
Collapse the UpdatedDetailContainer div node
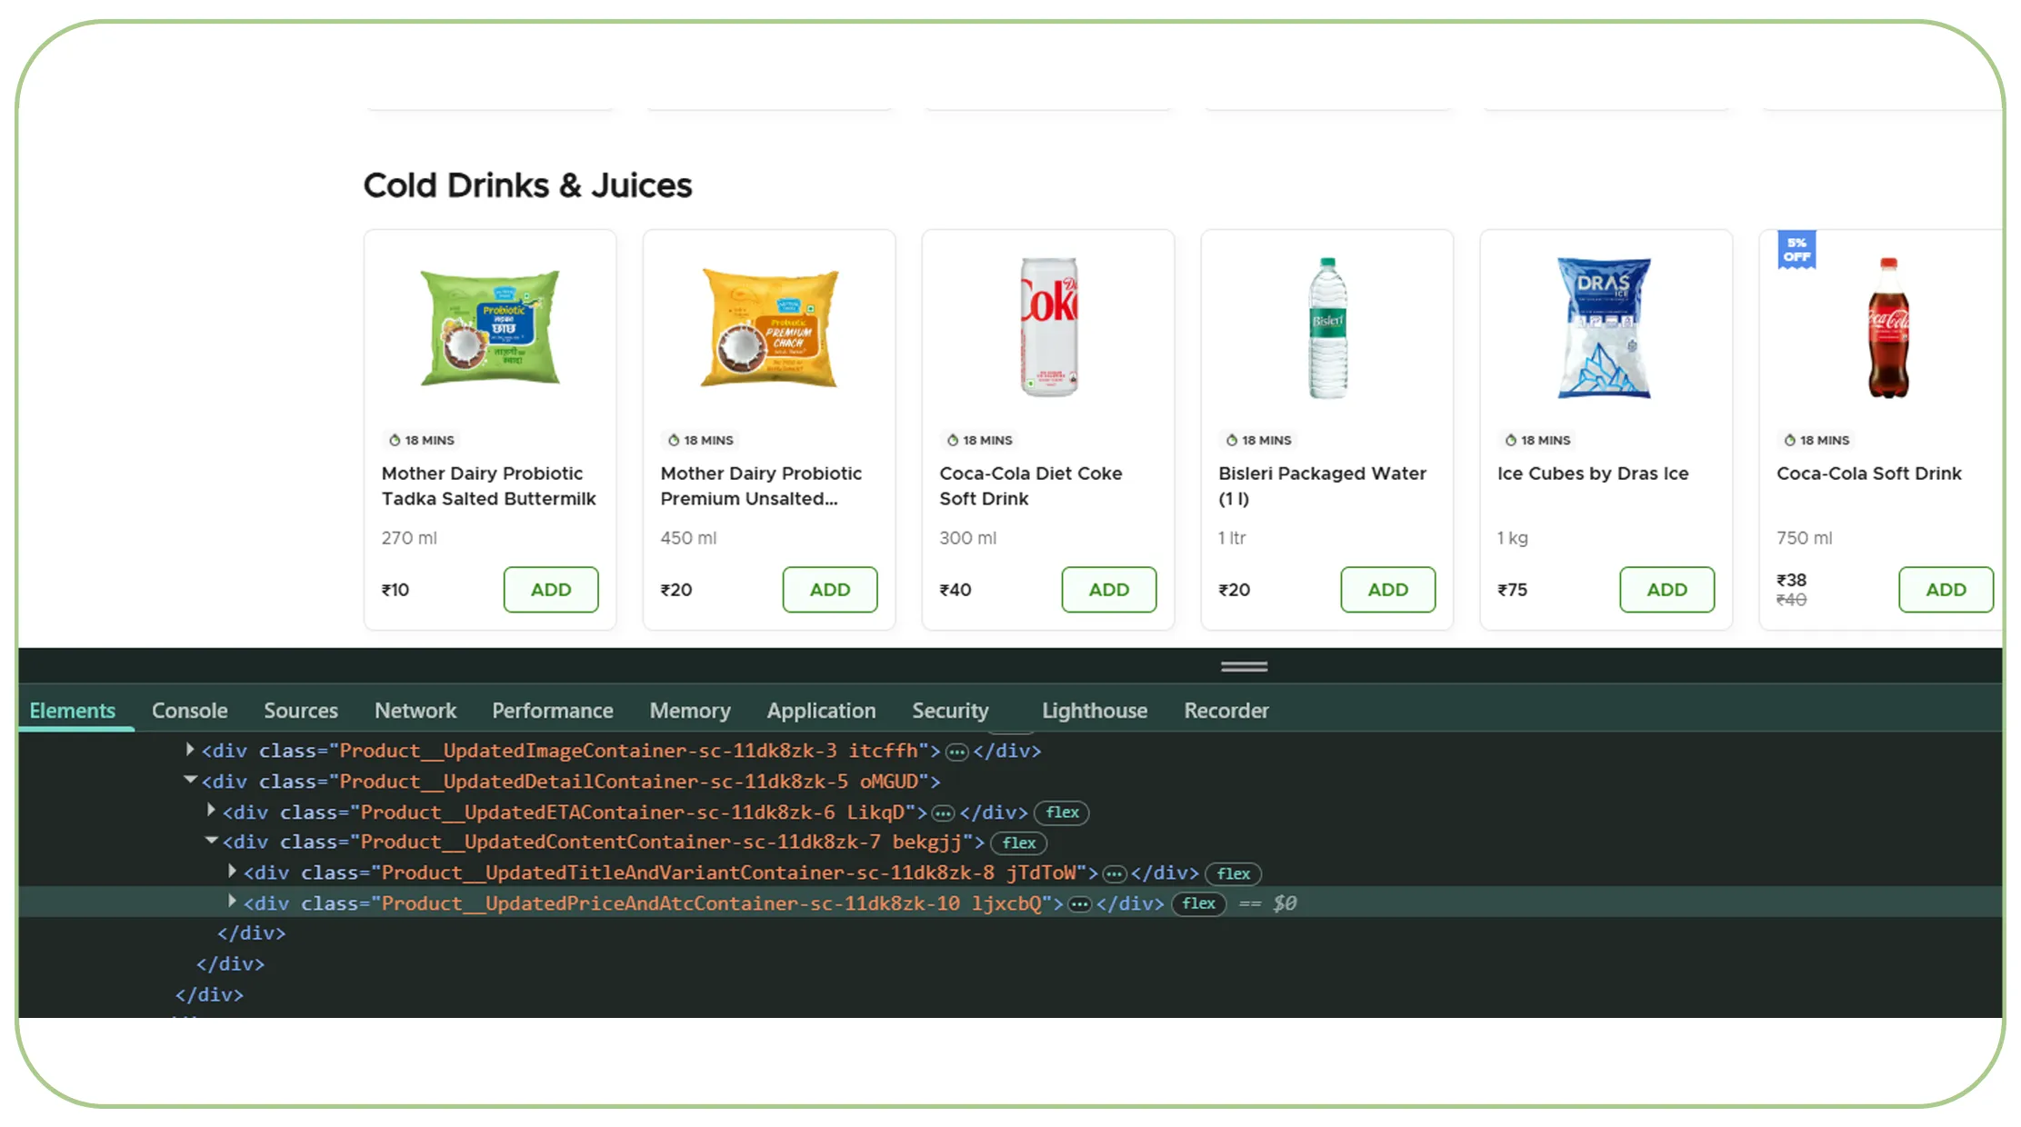[x=190, y=780]
